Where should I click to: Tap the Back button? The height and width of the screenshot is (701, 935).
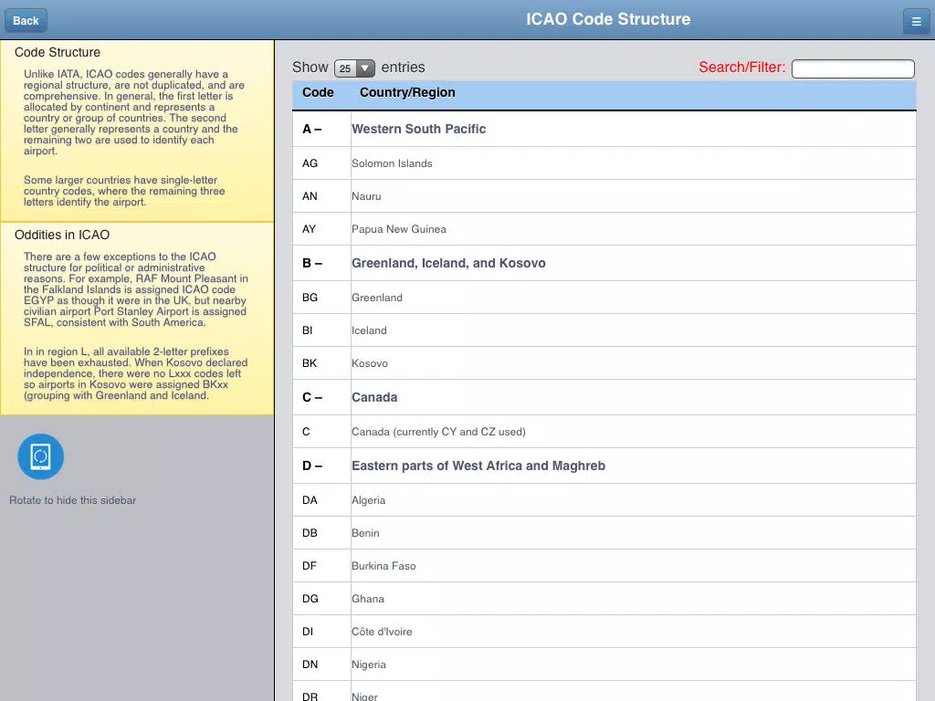pos(26,21)
